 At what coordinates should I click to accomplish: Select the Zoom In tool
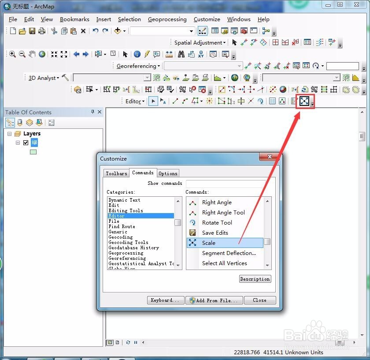click(12, 54)
